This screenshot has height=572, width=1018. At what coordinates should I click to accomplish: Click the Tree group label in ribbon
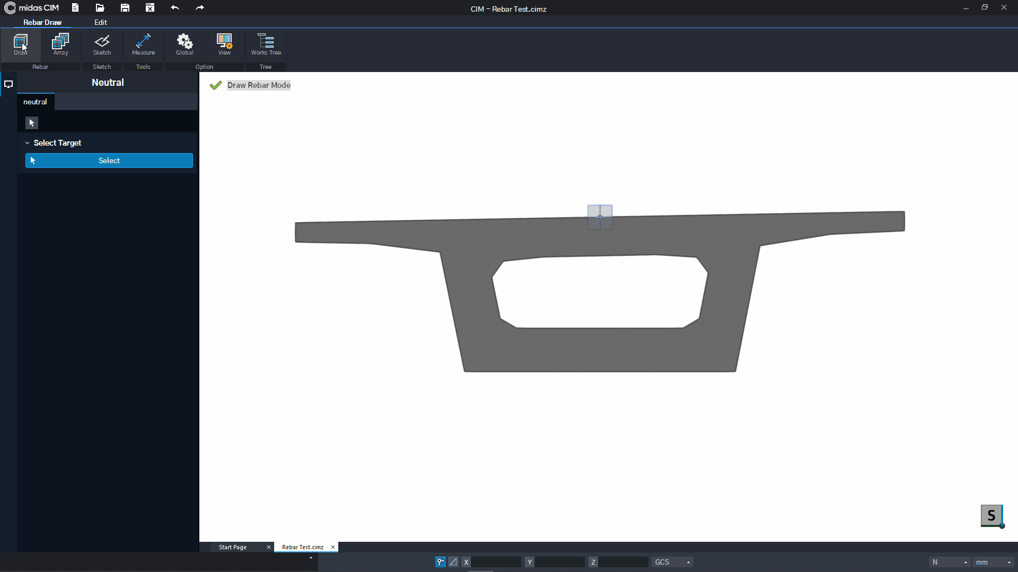(266, 67)
